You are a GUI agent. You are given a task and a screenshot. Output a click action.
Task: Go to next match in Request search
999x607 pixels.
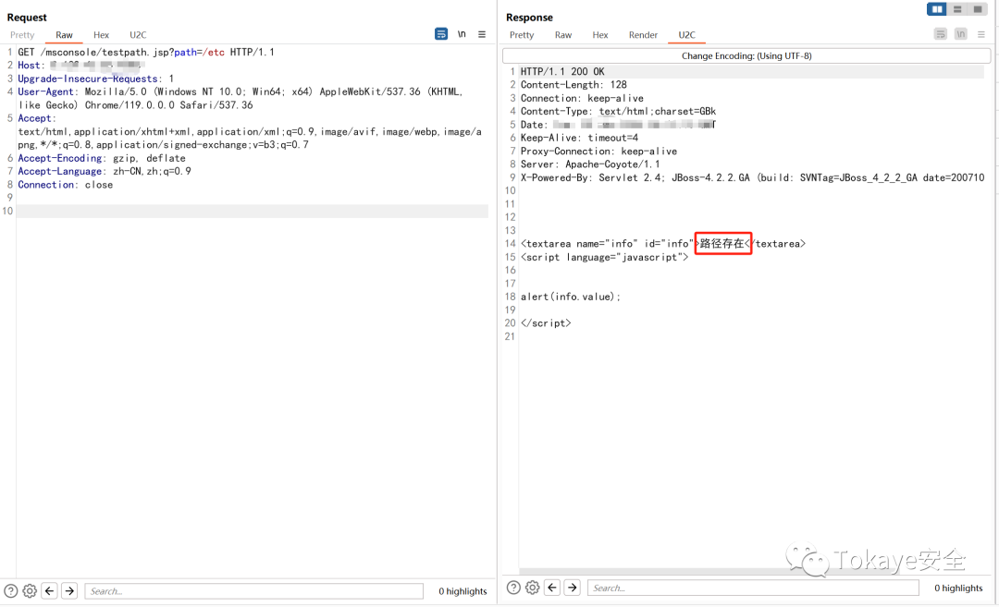point(69,591)
